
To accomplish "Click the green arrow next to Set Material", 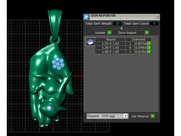I will pyautogui.click(x=153, y=116).
